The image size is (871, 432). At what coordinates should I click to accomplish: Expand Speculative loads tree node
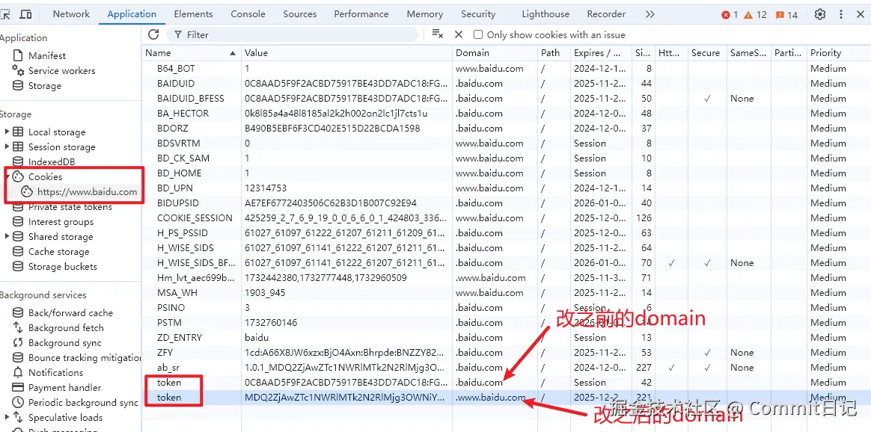[x=7, y=418]
